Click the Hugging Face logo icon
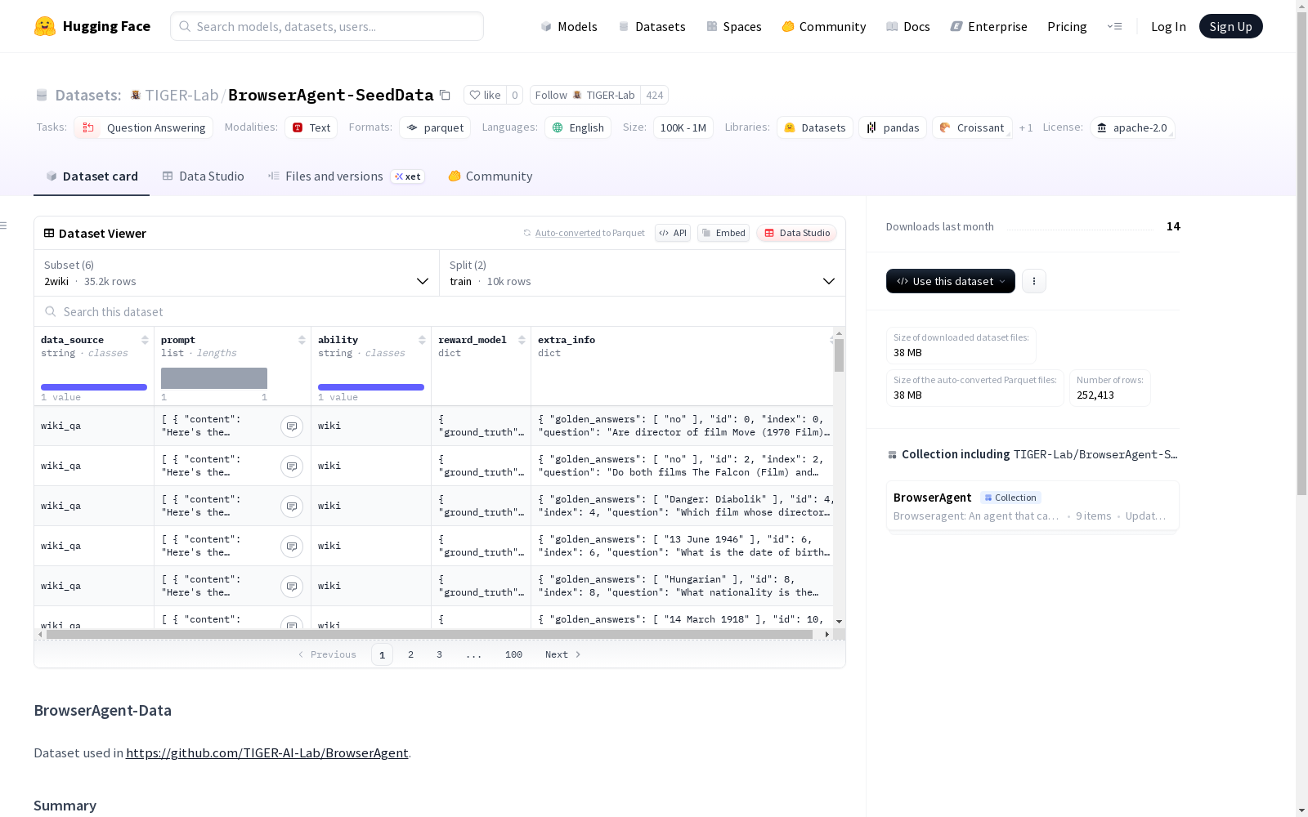Viewport: 1308px width, 817px height. click(45, 26)
